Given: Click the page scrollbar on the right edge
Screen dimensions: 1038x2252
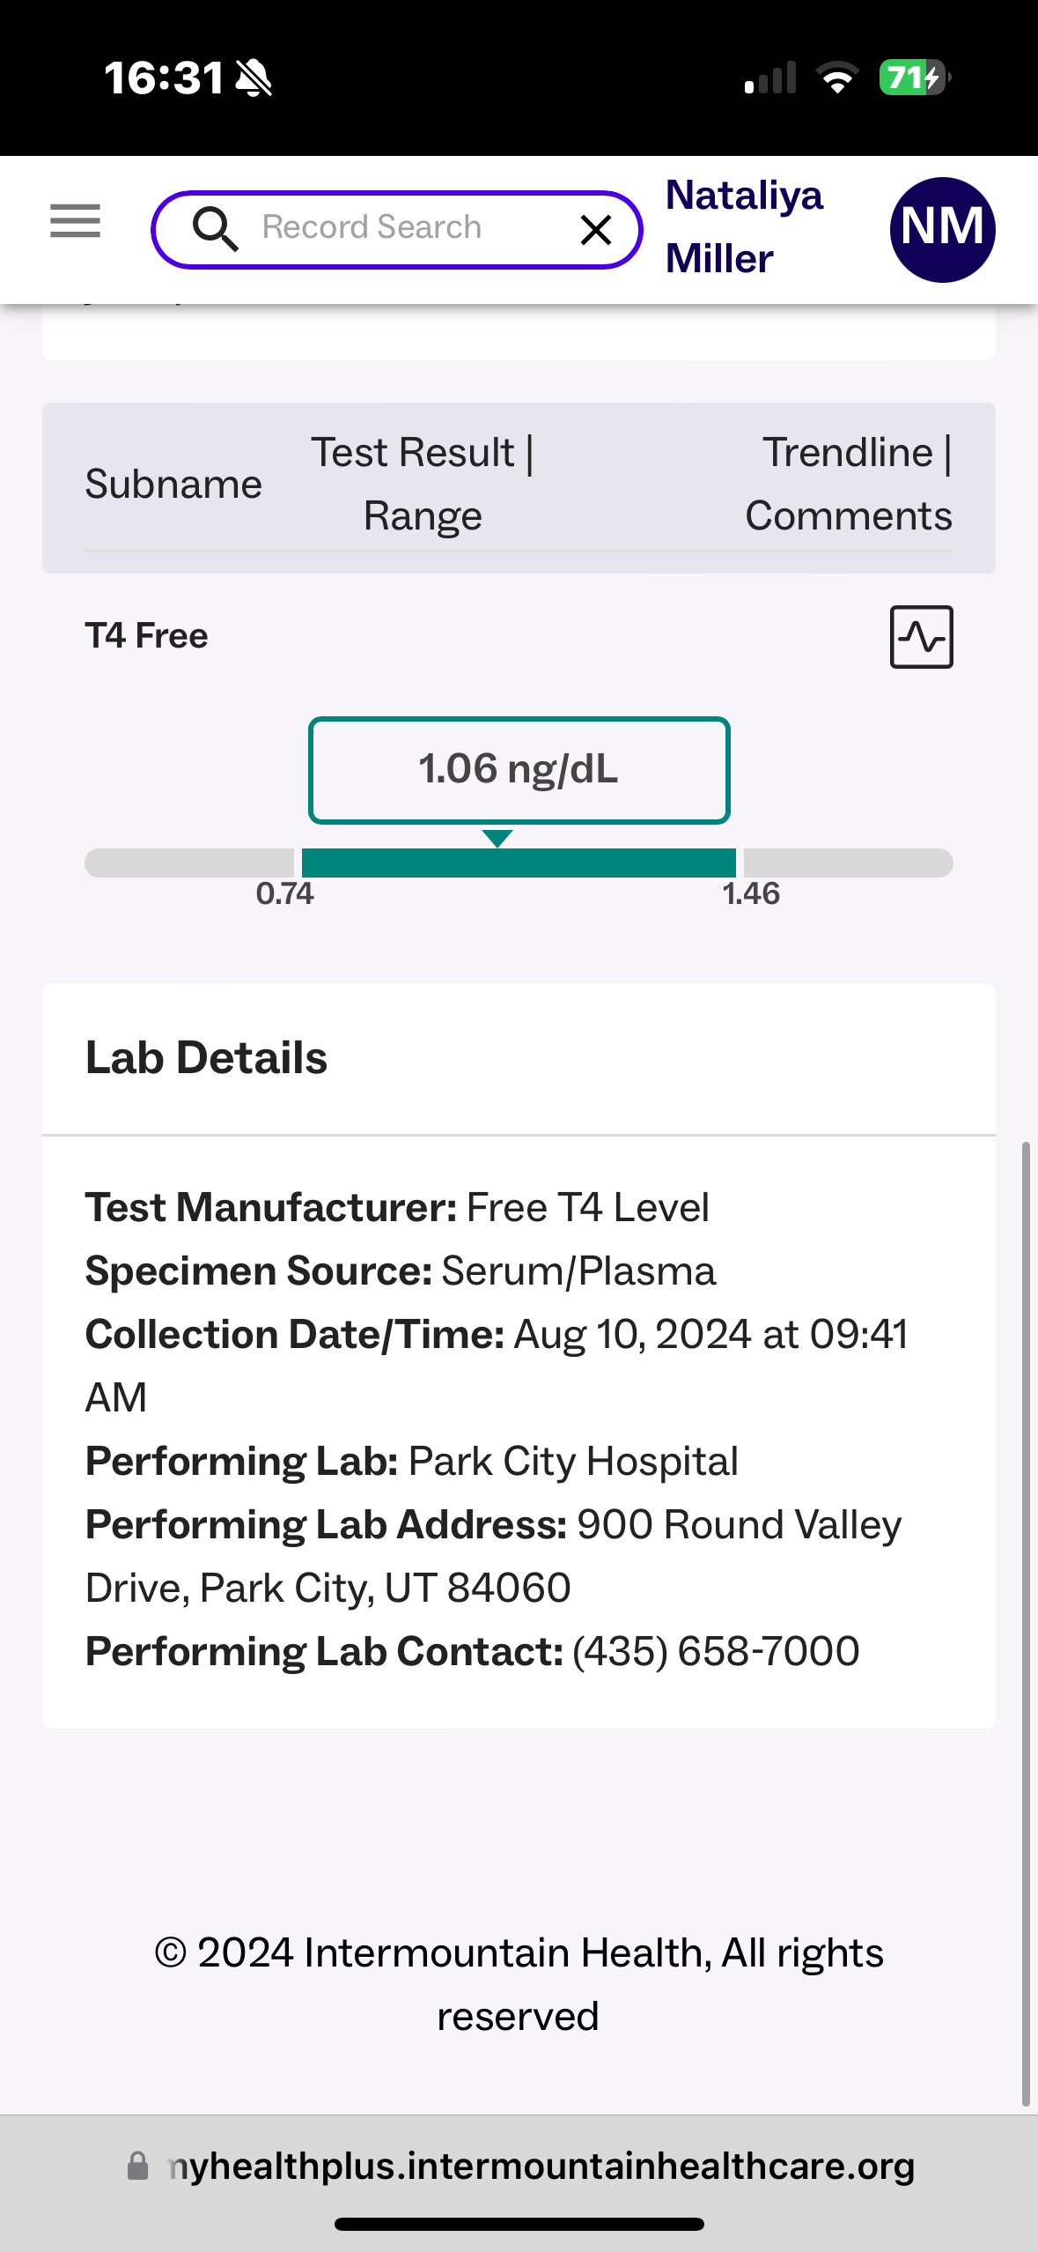Looking at the screenshot, I should [x=1025, y=1621].
